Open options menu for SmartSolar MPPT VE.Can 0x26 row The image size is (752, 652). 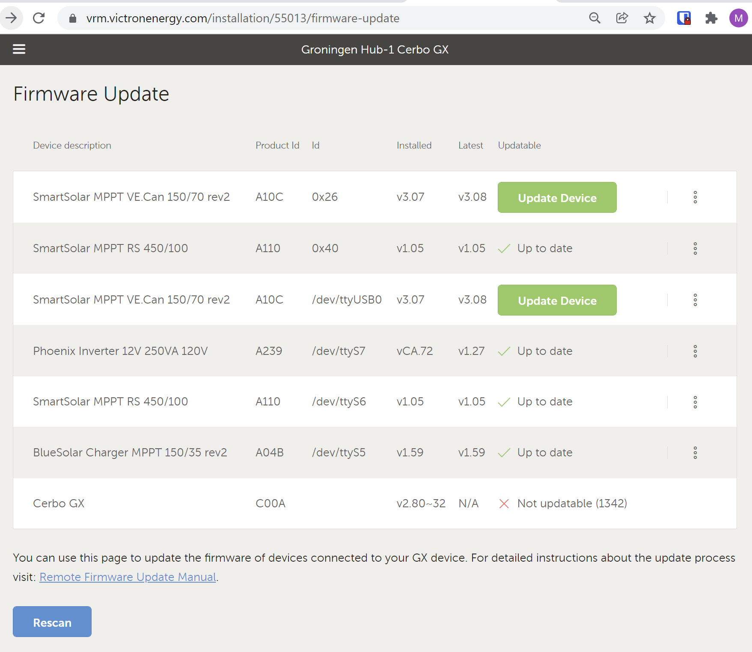coord(695,197)
